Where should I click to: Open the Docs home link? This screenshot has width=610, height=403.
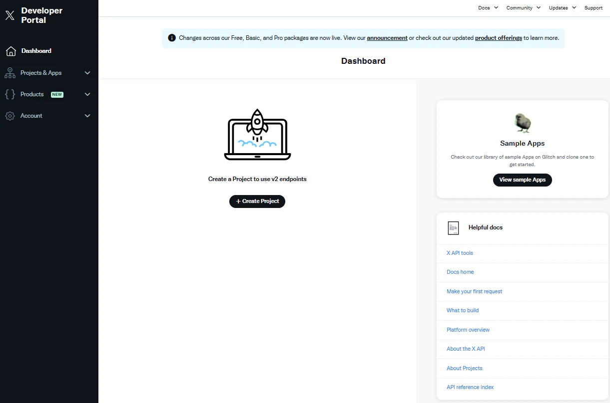tap(460, 272)
